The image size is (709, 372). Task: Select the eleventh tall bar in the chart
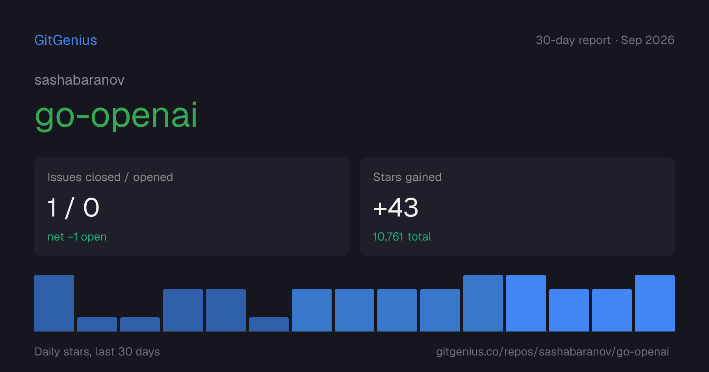tap(483, 303)
